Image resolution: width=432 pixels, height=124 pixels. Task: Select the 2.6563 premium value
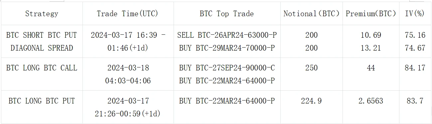click(x=371, y=101)
